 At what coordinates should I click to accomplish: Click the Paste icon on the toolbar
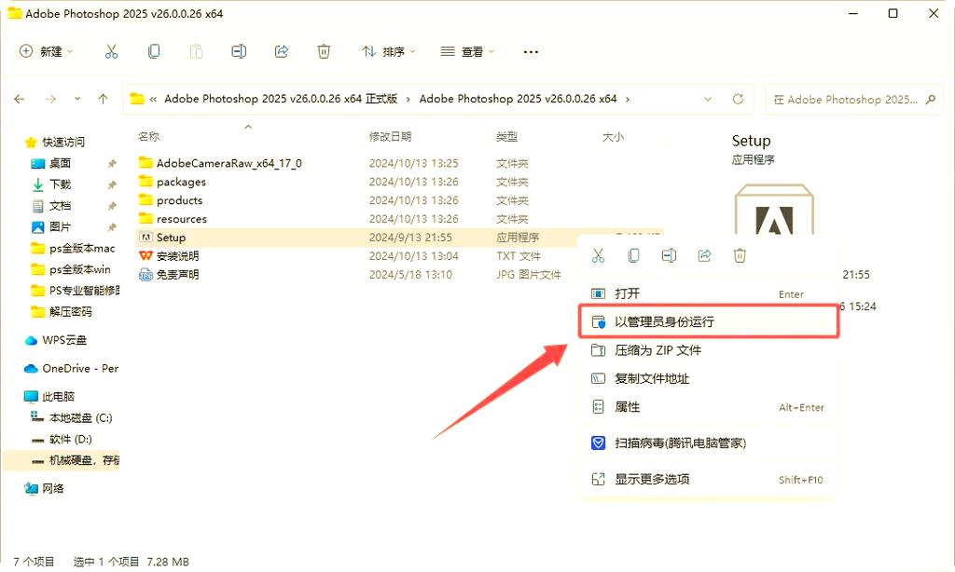coord(196,51)
